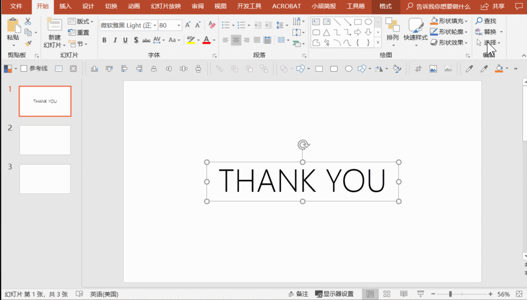
Task: Switch to the 动画 Animations tab
Action: coord(134,6)
